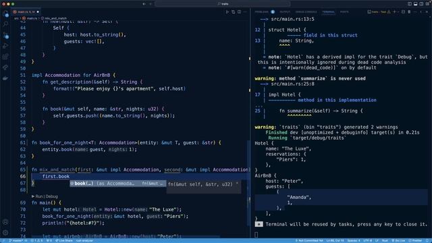Click Live Share in the status bar
The width and height of the screenshot is (432, 243).
(x=64, y=240)
